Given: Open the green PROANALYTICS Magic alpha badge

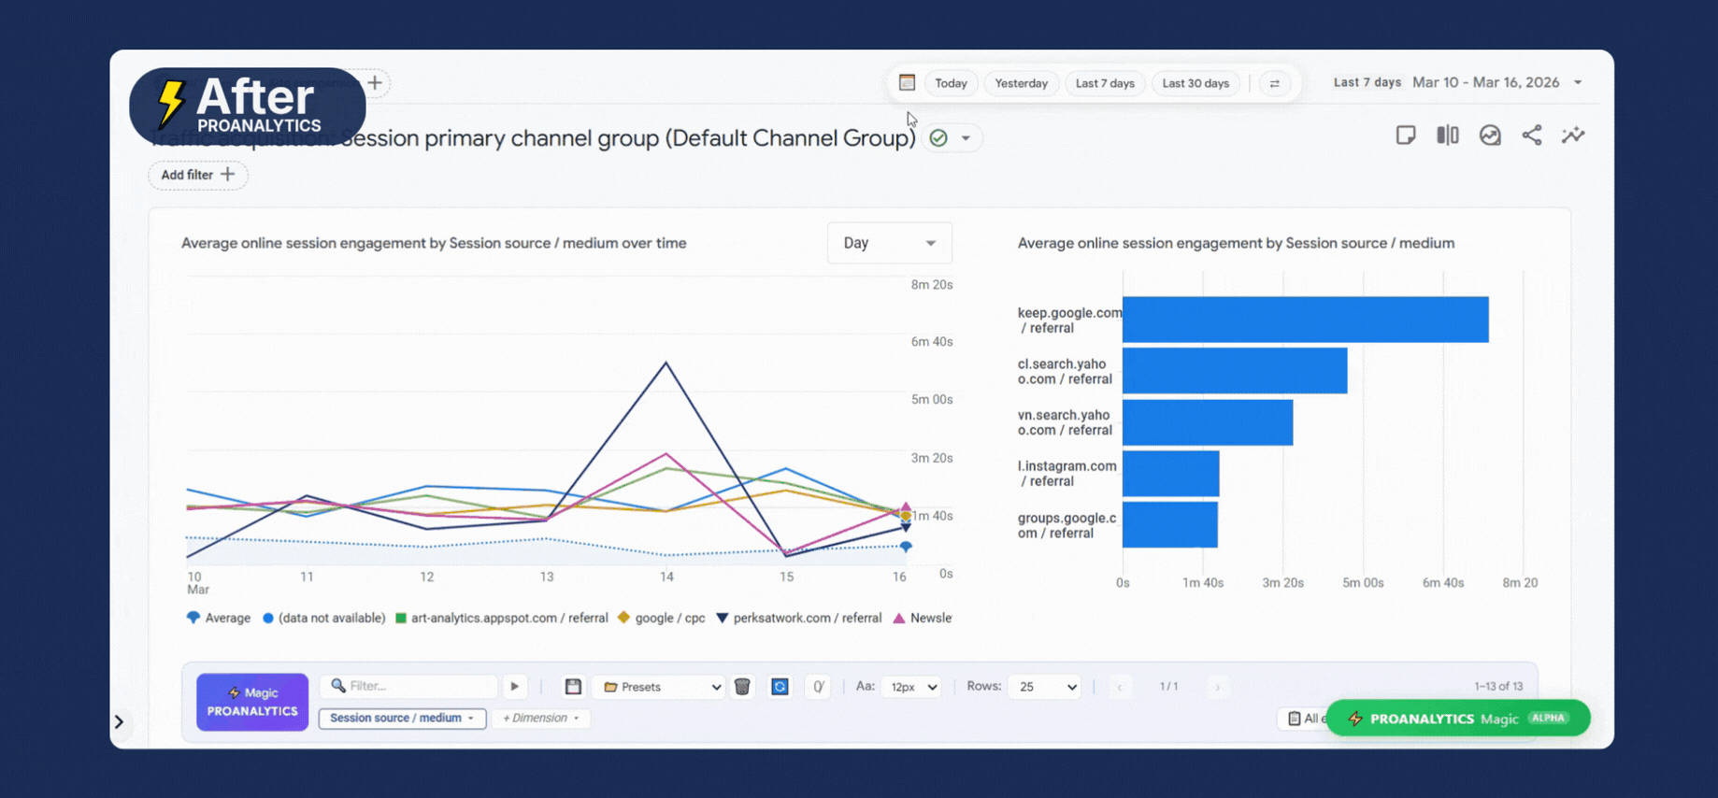Looking at the screenshot, I should click(x=1457, y=719).
